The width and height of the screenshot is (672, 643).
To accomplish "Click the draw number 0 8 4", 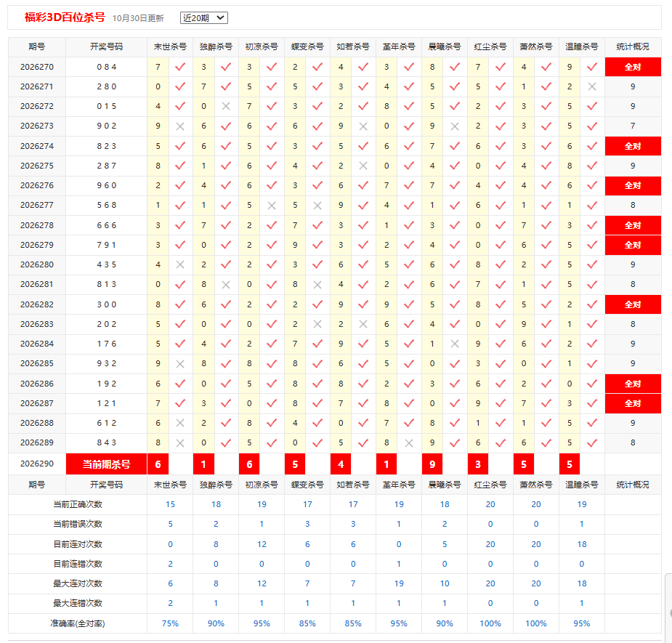I will (106, 67).
